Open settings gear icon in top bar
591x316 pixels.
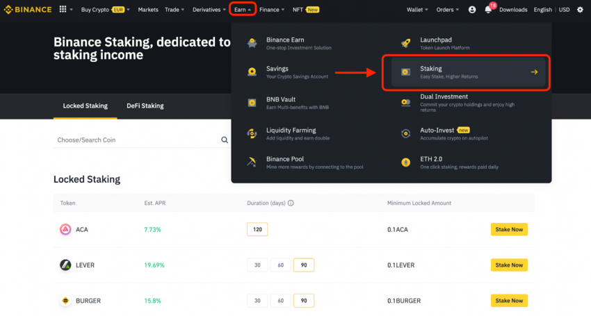580,10
